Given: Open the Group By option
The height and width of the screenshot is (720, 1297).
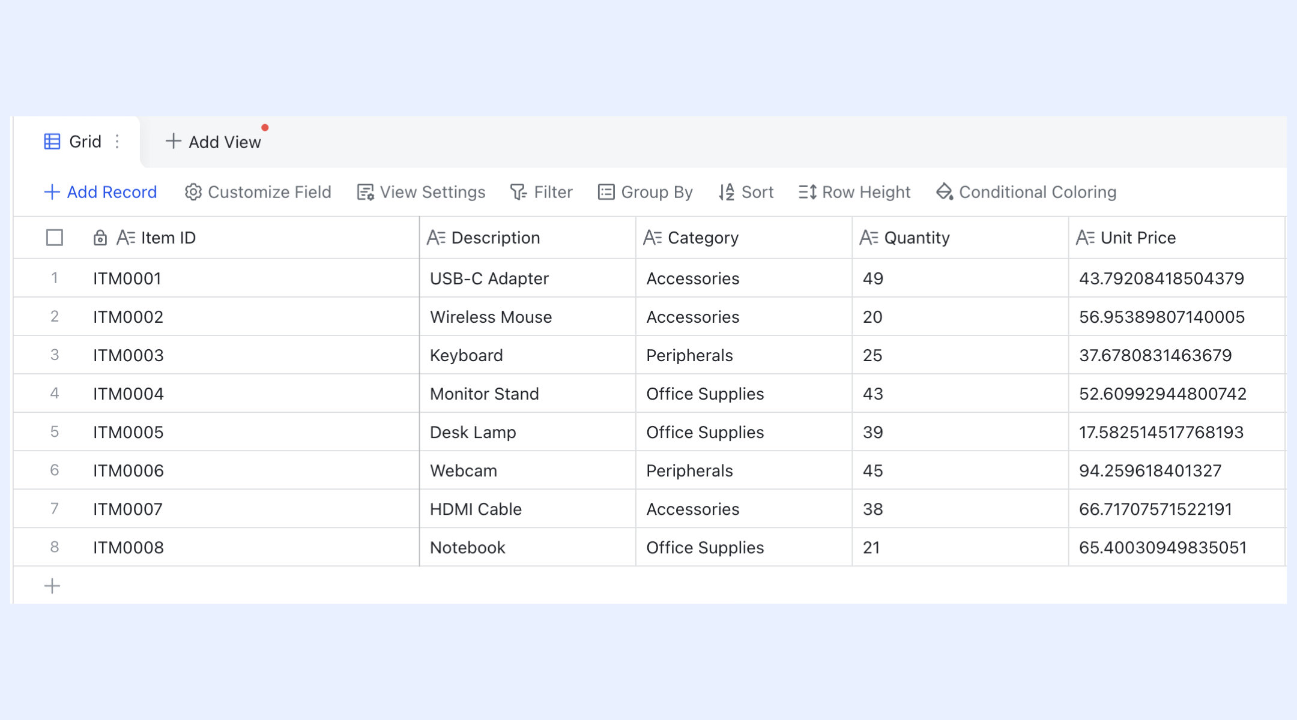Looking at the screenshot, I should click(x=645, y=192).
